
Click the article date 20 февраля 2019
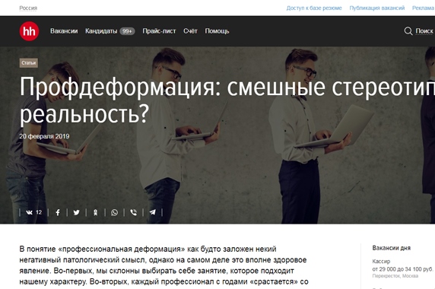[x=44, y=136]
